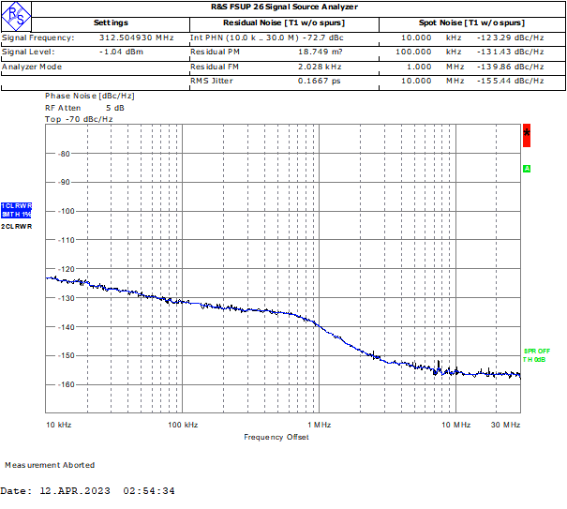Click the -140 y-axis label

coord(67,327)
